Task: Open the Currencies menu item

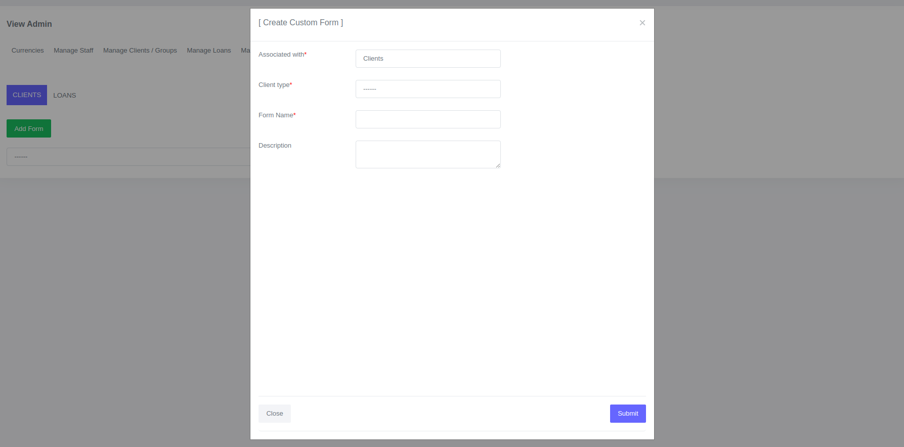Action: [28, 51]
